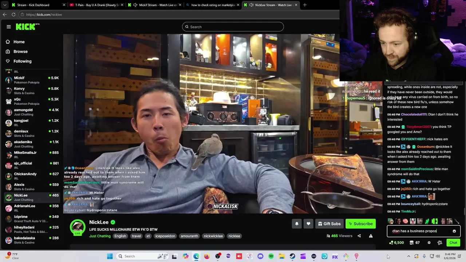Open Windows Start menu

[110, 256]
